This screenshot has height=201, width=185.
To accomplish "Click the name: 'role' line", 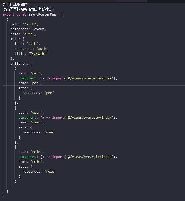I will click(31, 162).
